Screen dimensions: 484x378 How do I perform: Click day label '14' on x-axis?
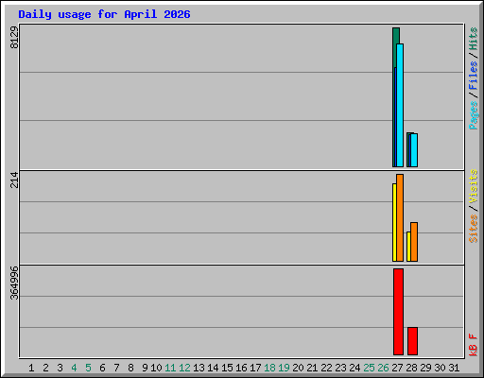point(213,368)
